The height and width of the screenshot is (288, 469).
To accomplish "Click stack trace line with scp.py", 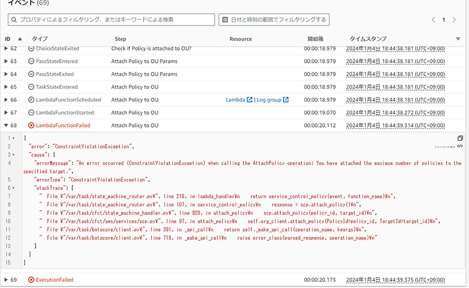I will 240,221.
